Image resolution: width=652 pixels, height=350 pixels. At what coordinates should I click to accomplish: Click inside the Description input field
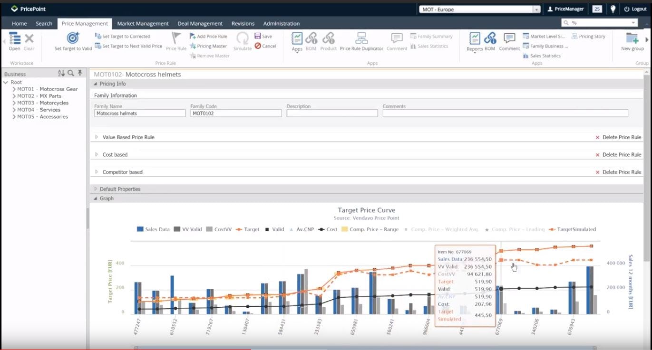pos(331,113)
